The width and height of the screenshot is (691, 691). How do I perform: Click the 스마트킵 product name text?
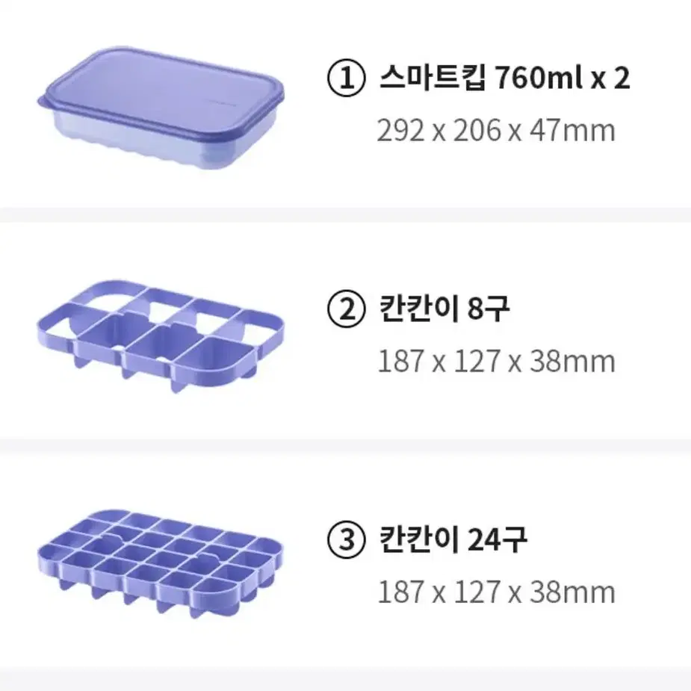click(433, 78)
